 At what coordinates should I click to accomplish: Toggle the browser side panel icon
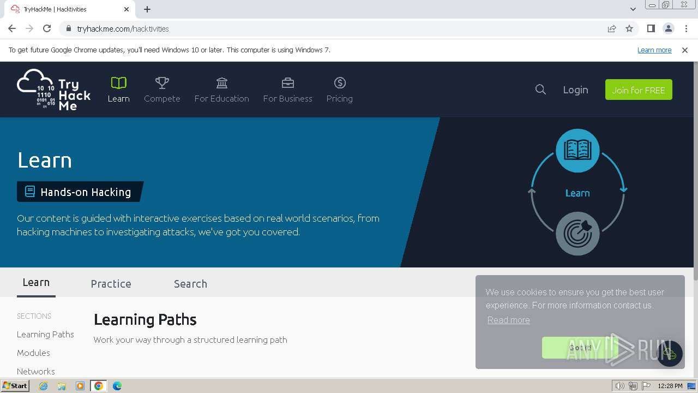coord(651,28)
